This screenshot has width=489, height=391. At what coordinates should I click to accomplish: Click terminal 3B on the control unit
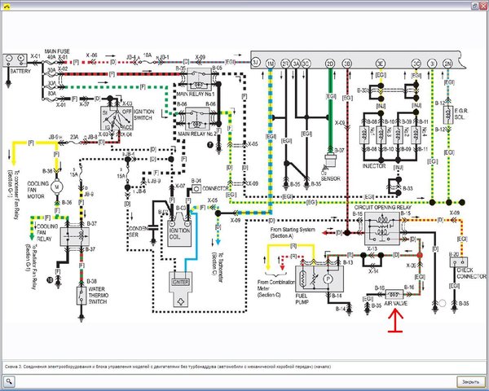point(347,64)
